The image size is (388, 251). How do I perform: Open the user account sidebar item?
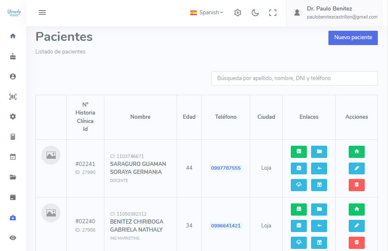click(x=13, y=76)
